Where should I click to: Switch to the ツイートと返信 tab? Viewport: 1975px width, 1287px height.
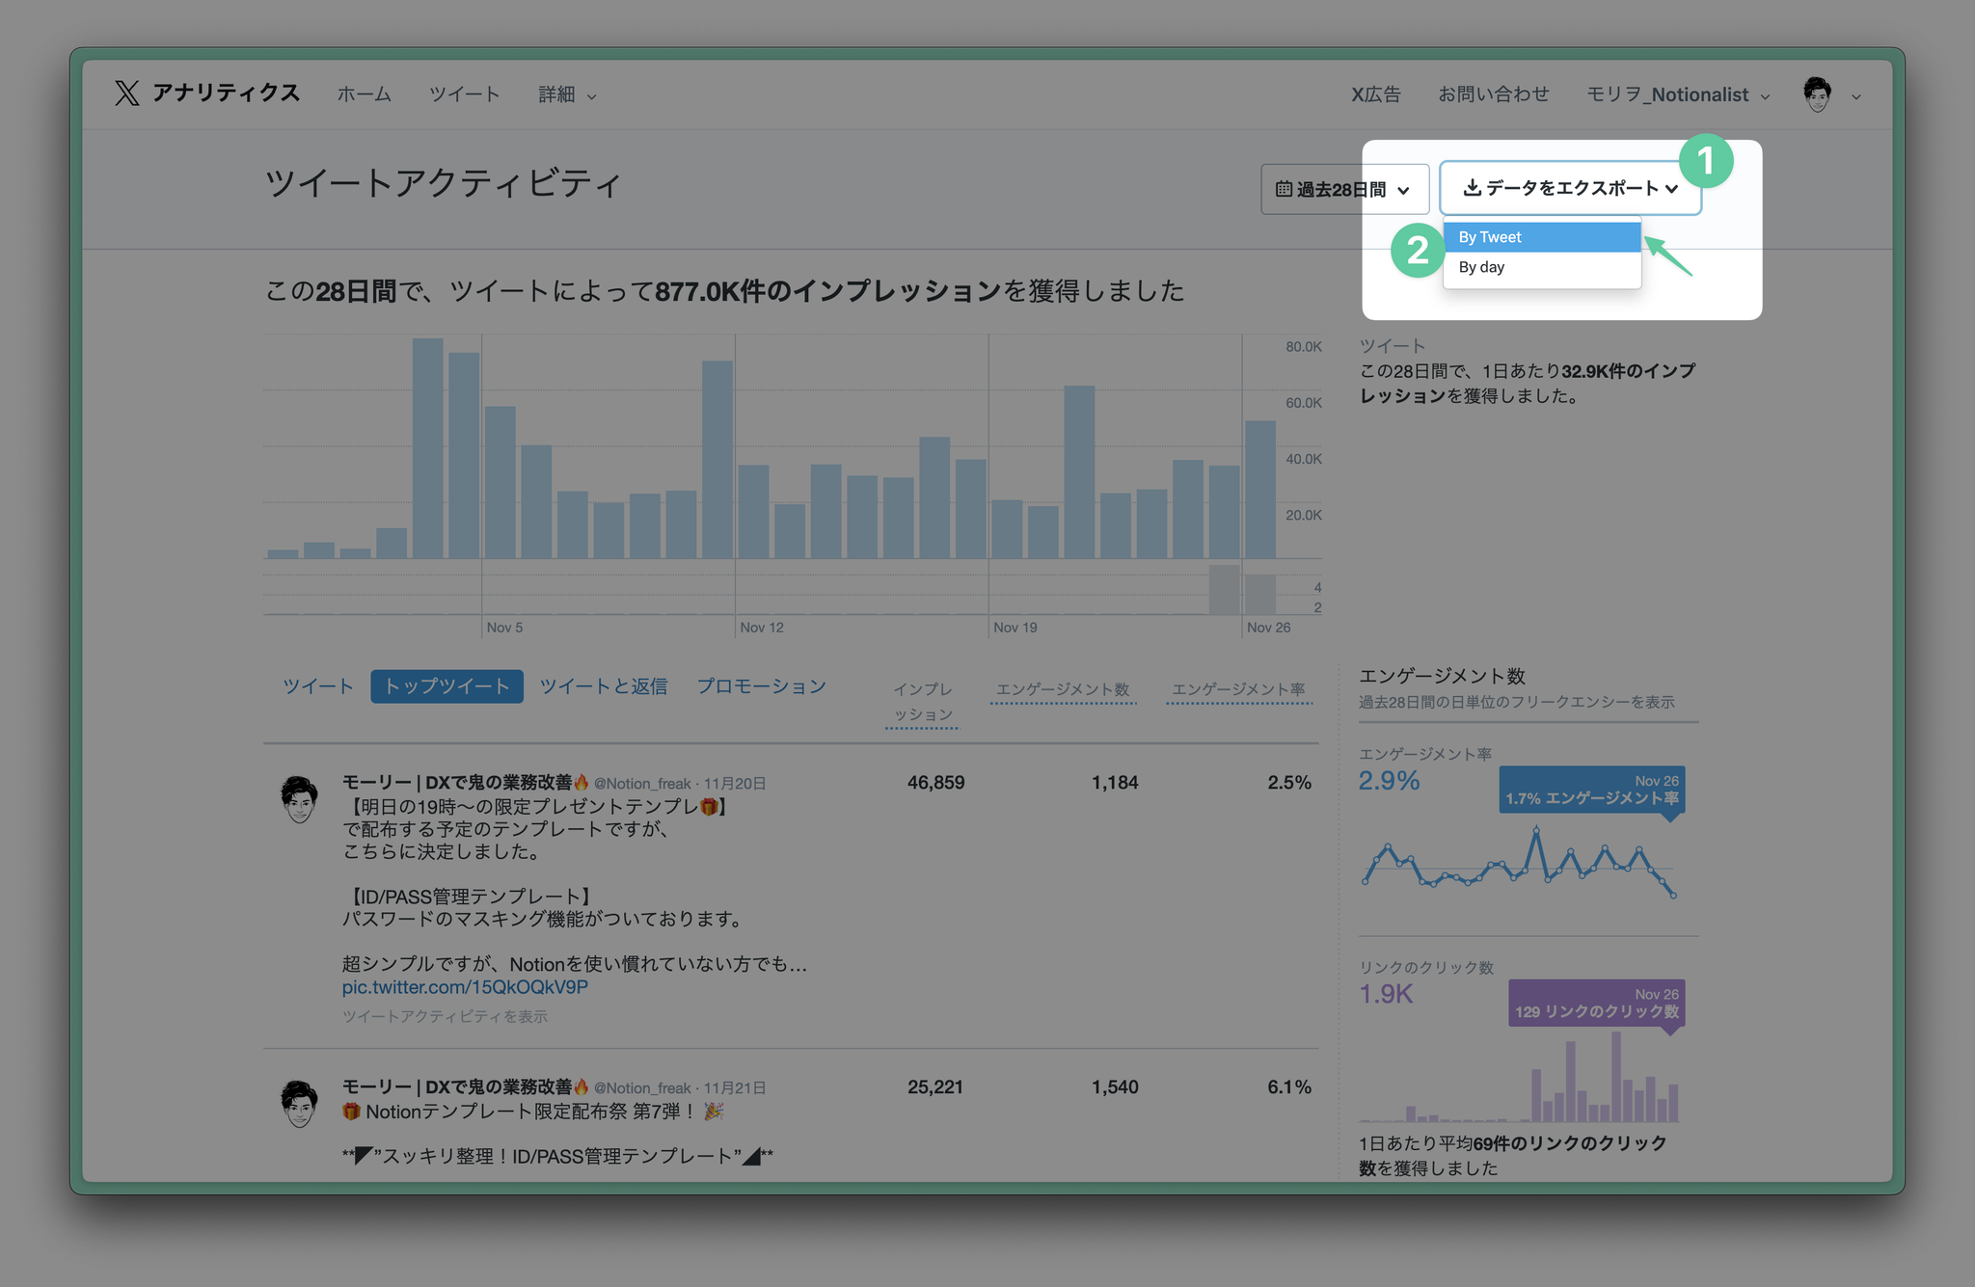(x=603, y=686)
